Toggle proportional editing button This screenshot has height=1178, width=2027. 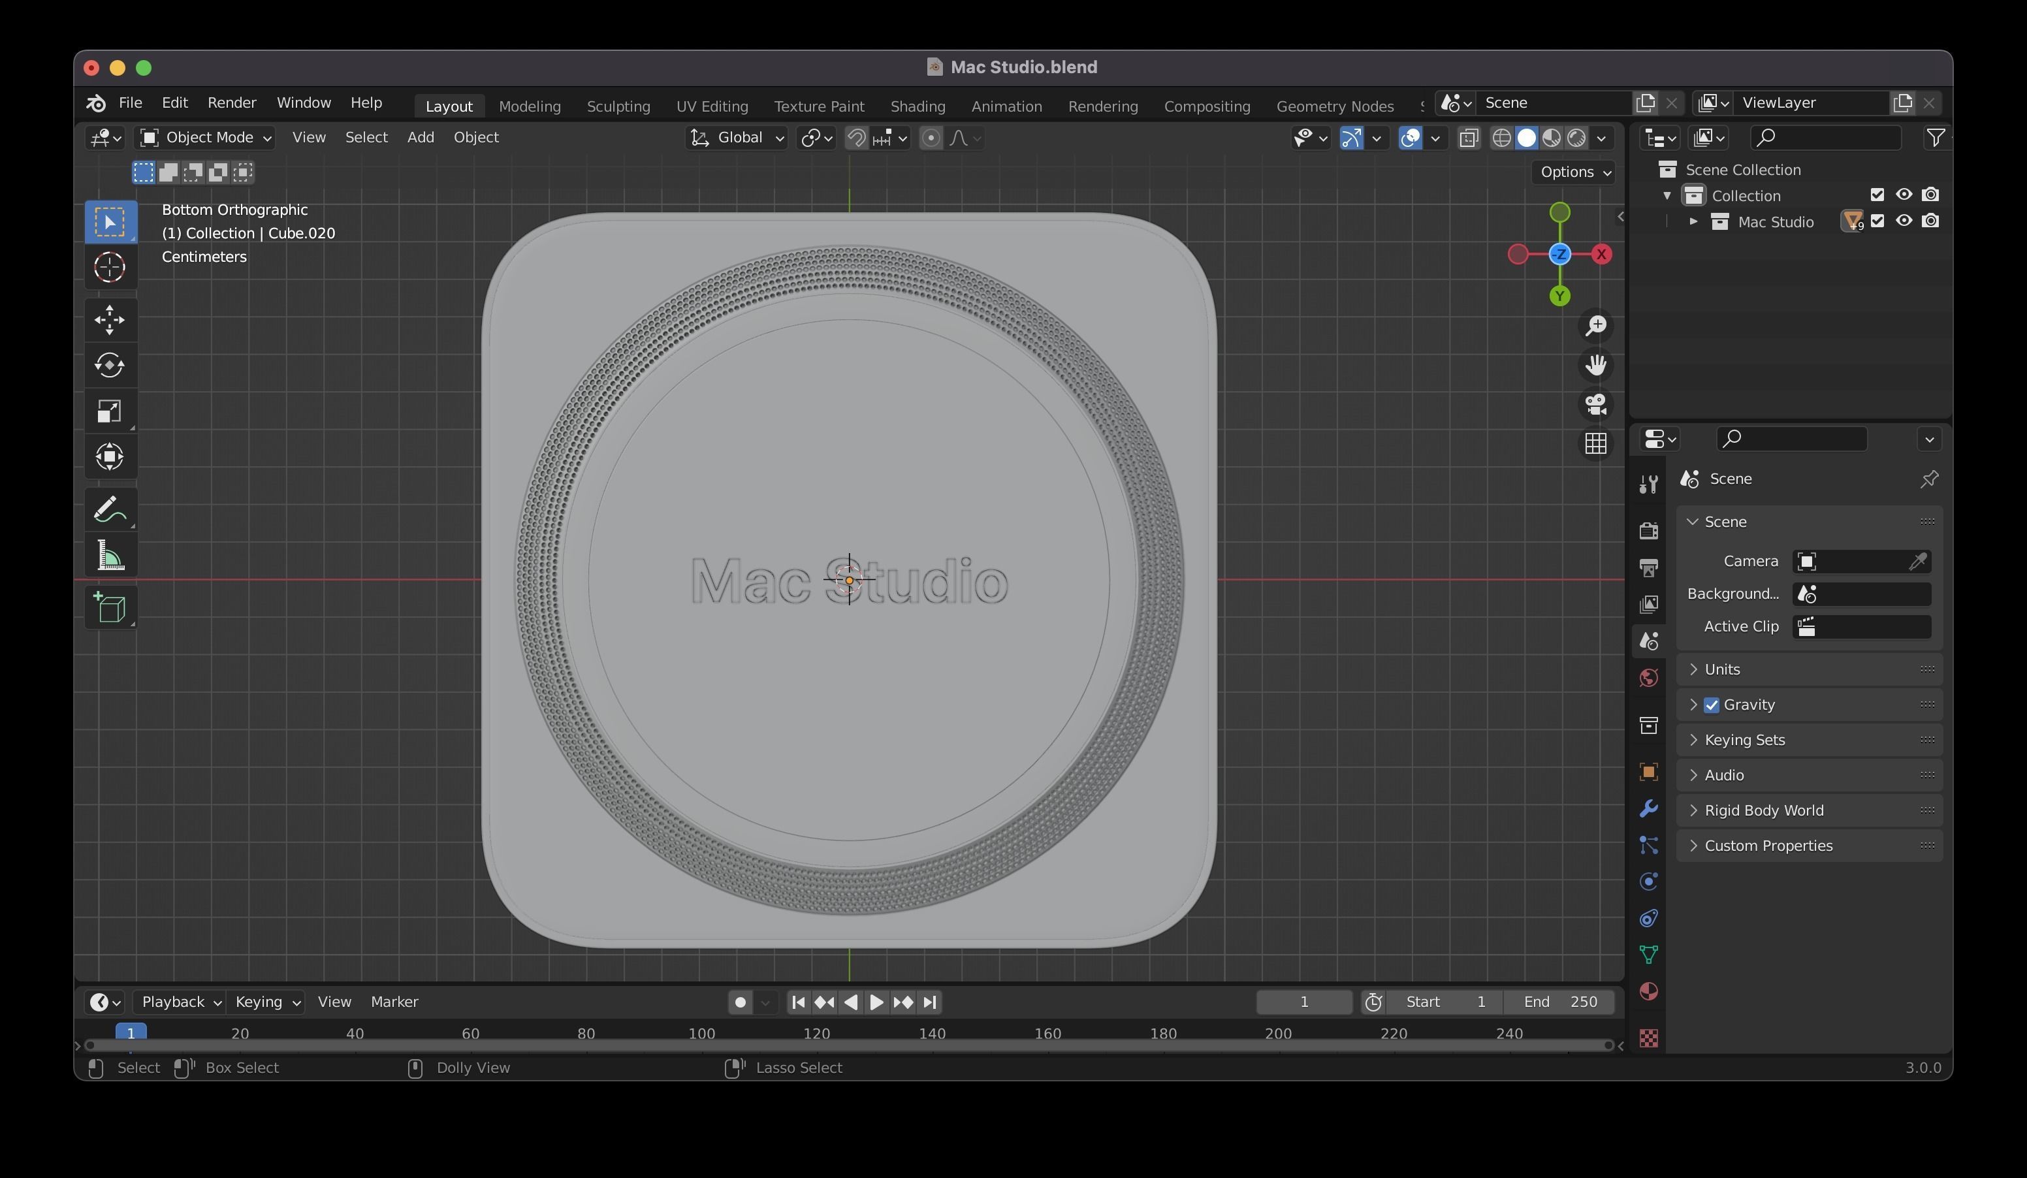coord(931,138)
